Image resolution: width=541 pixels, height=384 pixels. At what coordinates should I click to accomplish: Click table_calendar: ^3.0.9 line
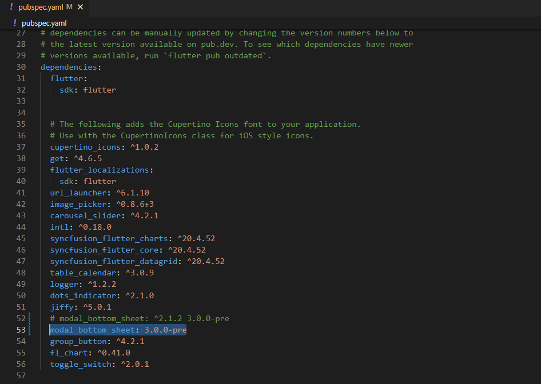[102, 273]
